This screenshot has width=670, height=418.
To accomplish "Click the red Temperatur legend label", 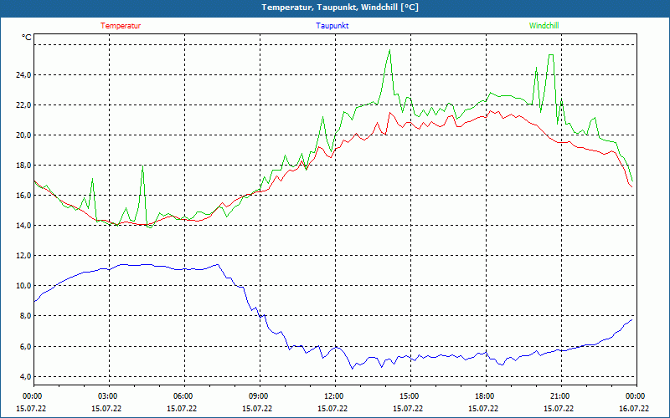I will (x=121, y=26).
